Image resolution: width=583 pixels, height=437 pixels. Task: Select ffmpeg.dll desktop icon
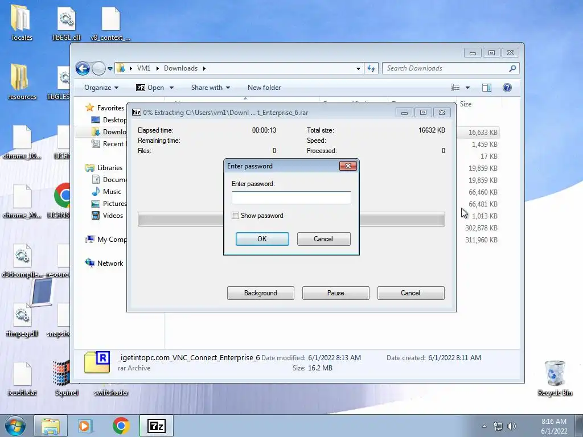[22, 320]
